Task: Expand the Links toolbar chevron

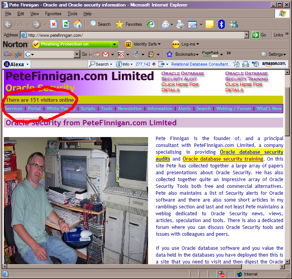Action: pyautogui.click(x=287, y=34)
